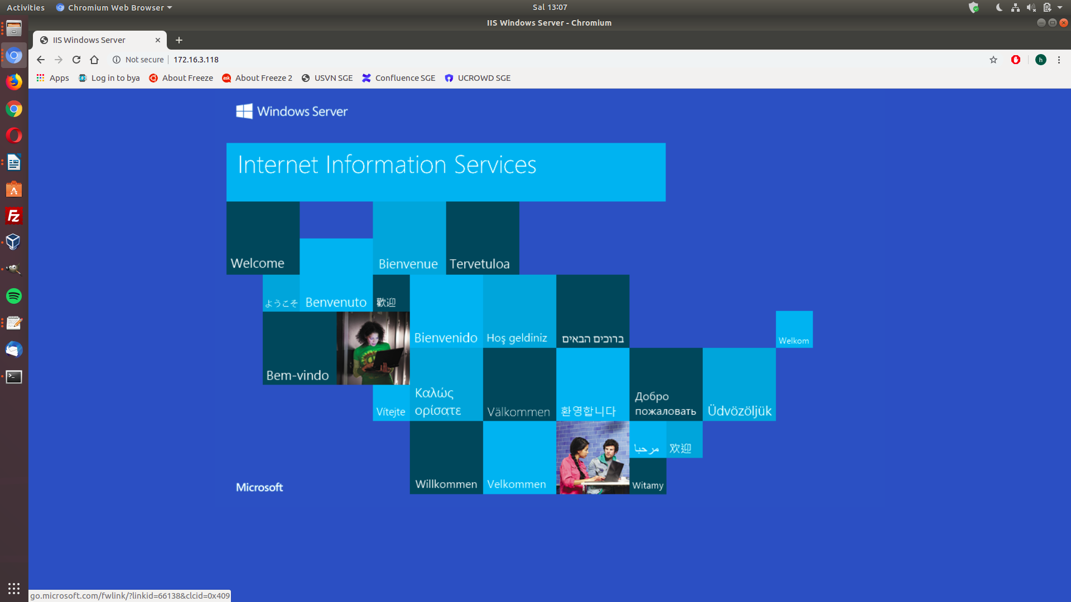Click the shield tray icon
1071x602 pixels.
point(974,7)
